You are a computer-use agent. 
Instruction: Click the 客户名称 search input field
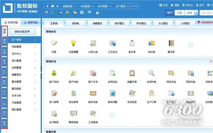(207, 13)
